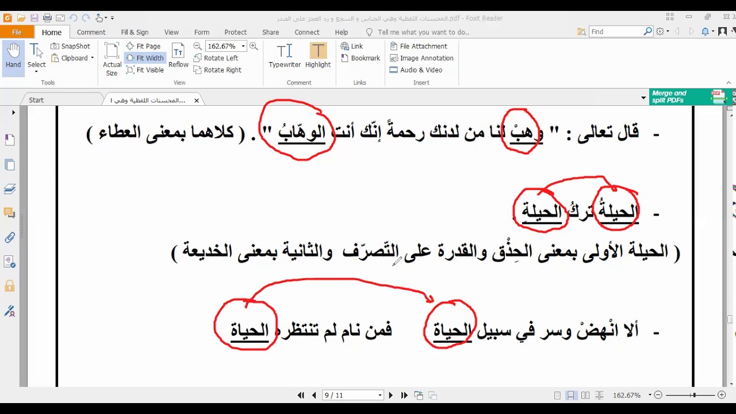
Task: Open the search settings gear dropdown
Action: [x=662, y=32]
